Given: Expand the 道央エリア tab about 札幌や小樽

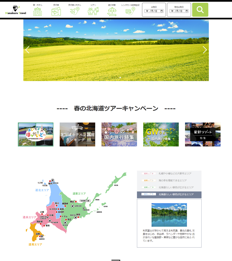Looking at the screenshot, I should coord(169,174).
